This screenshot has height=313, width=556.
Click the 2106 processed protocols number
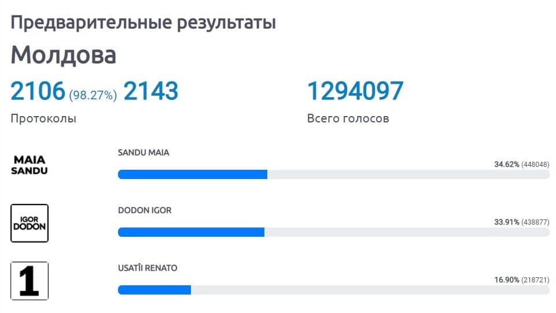37,91
